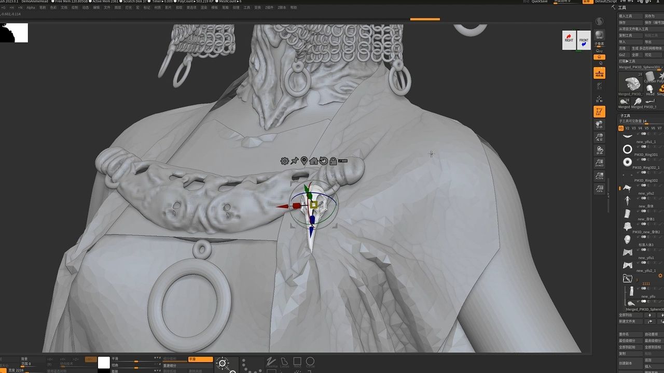The image size is (664, 373).
Task: Select the Cylinder tool thumbnail
Action: pyautogui.click(x=650, y=77)
